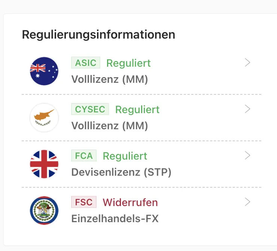
Task: Click the Einzelhandels-FX license text
Action: (115, 219)
